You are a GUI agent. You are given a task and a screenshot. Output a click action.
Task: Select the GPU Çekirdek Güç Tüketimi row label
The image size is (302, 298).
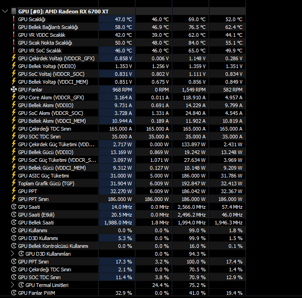56,144
